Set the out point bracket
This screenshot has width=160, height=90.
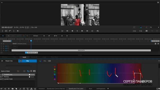coord(14,31)
